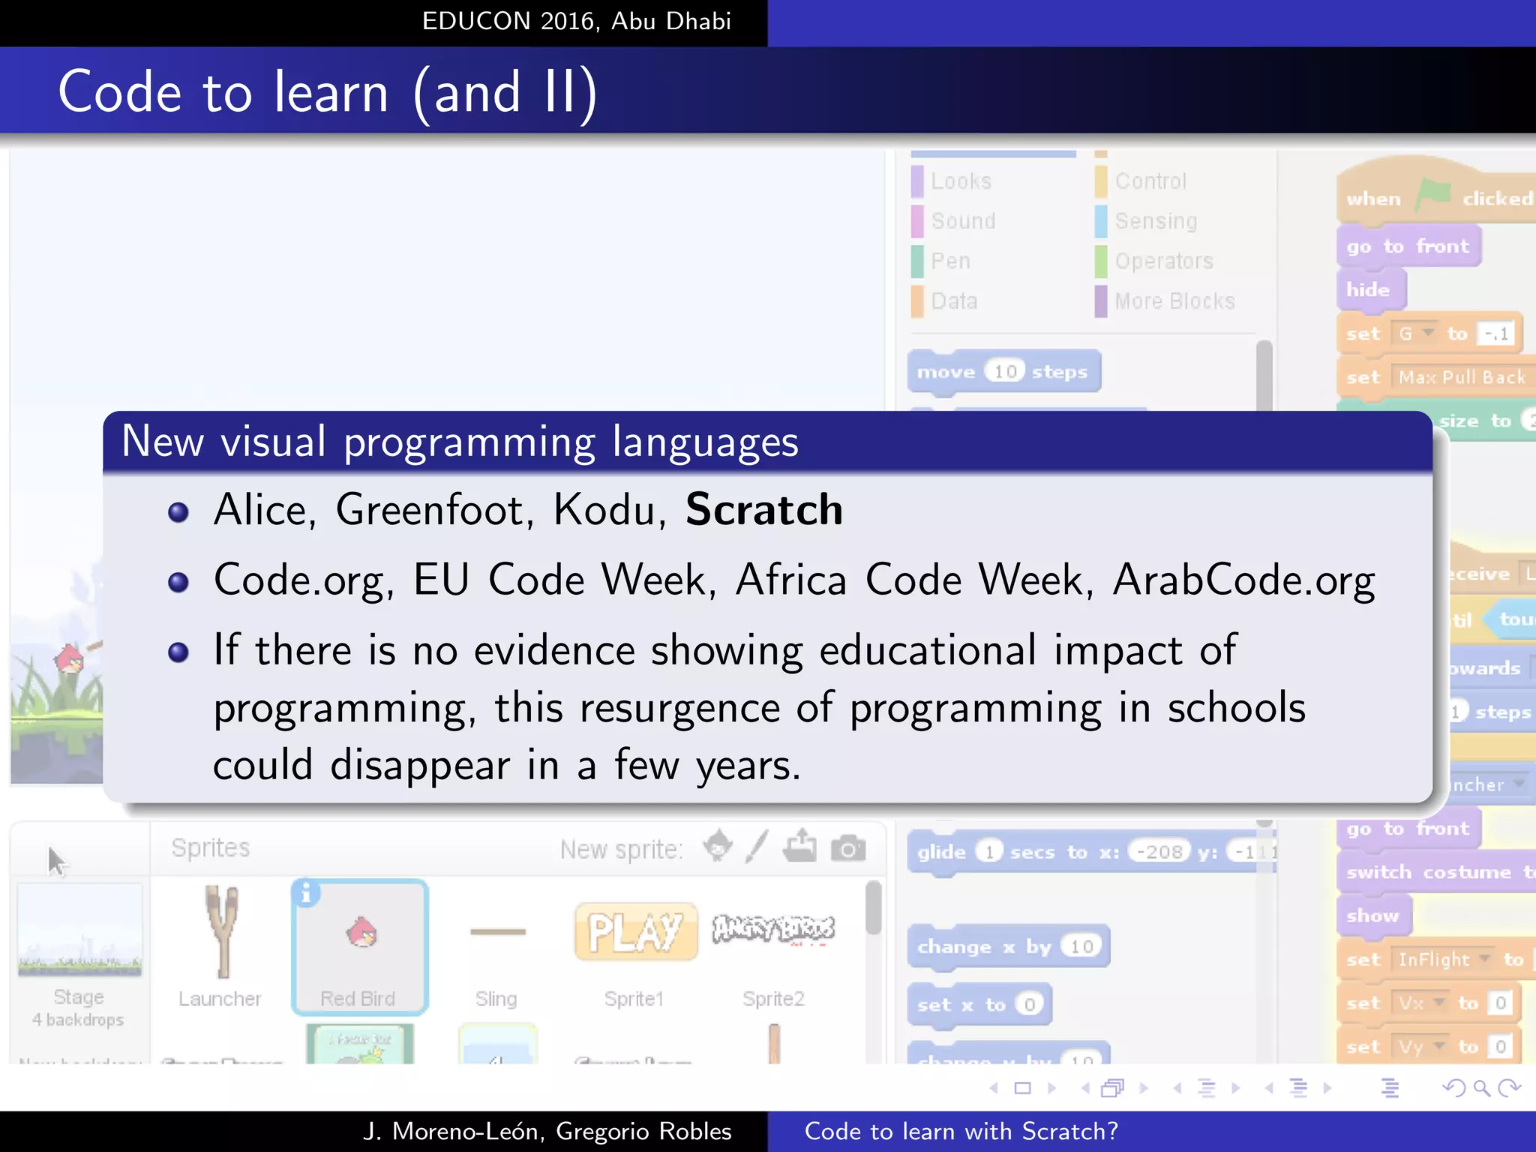Open variable dropdown on set InFlight block
Viewport: 1536px width, 1152px height.
coord(1483,958)
